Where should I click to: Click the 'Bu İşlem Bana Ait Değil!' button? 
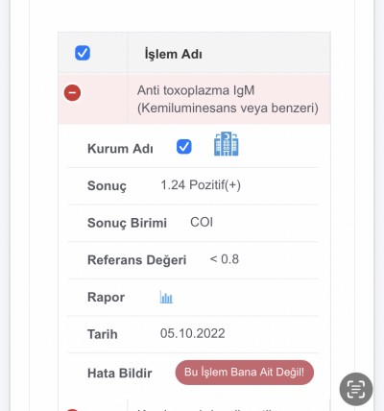click(245, 373)
